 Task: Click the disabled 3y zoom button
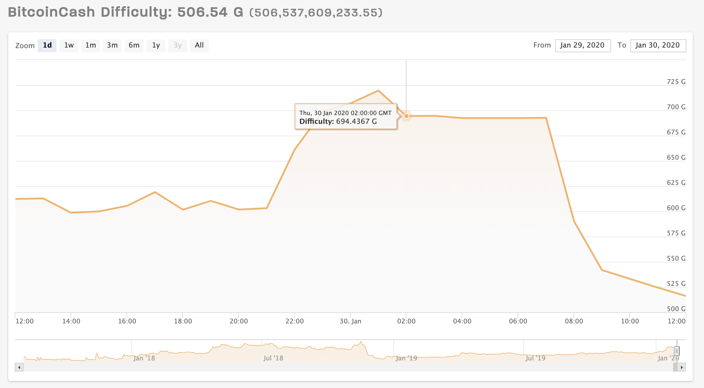(x=178, y=45)
